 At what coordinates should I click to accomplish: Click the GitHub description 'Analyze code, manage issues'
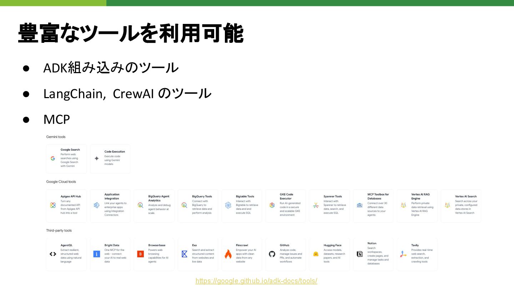point(291,256)
